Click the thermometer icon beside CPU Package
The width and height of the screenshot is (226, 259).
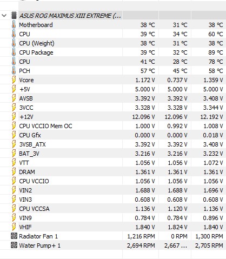click(x=14, y=52)
